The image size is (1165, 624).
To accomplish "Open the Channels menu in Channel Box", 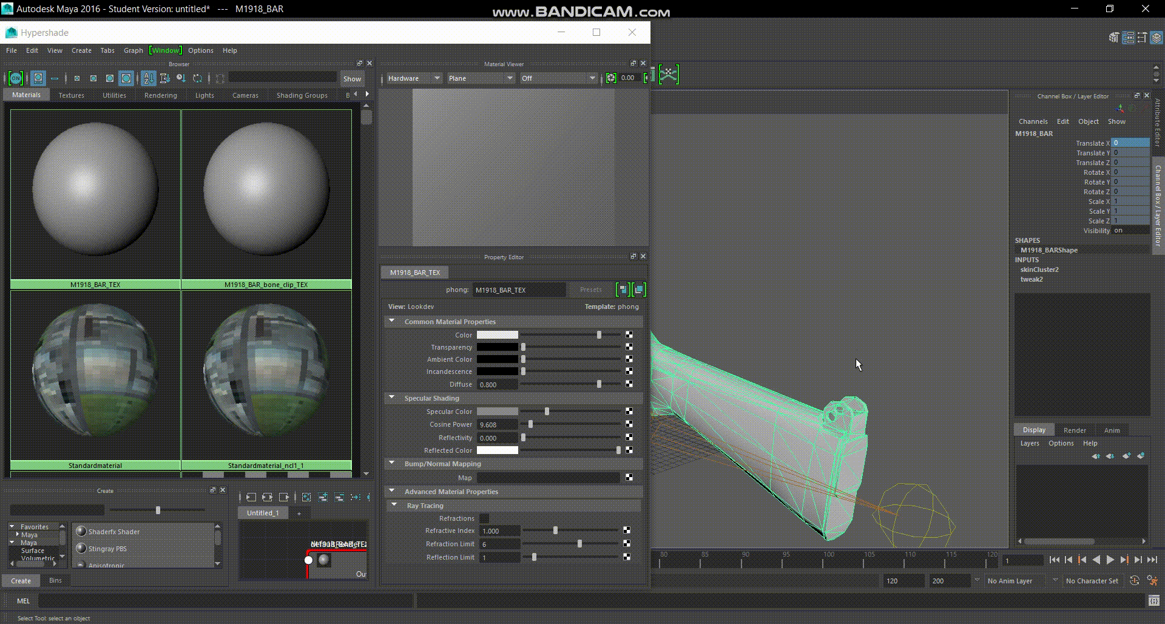I will 1033,121.
